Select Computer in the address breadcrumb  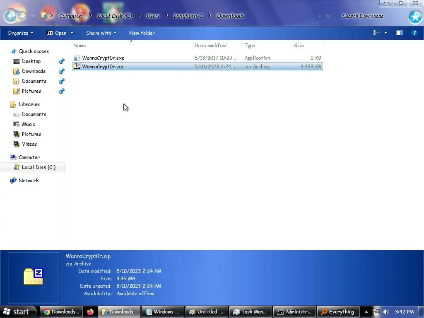[x=71, y=16]
